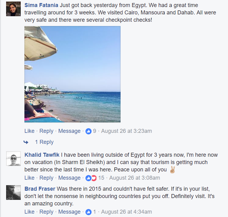Message Sima Fatania
This screenshot has height=217, width=228.
pos(69,131)
